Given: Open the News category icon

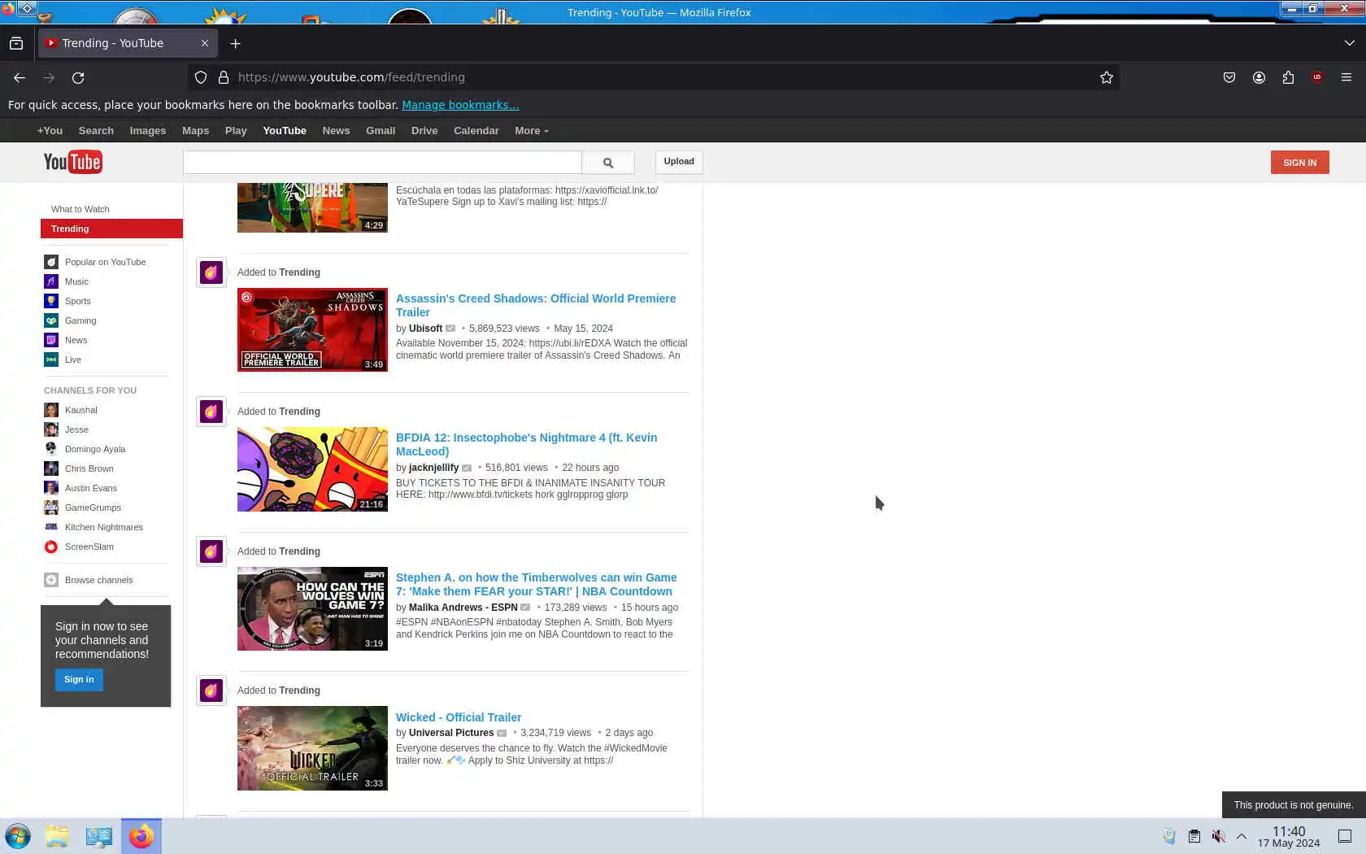Looking at the screenshot, I should coord(51,340).
